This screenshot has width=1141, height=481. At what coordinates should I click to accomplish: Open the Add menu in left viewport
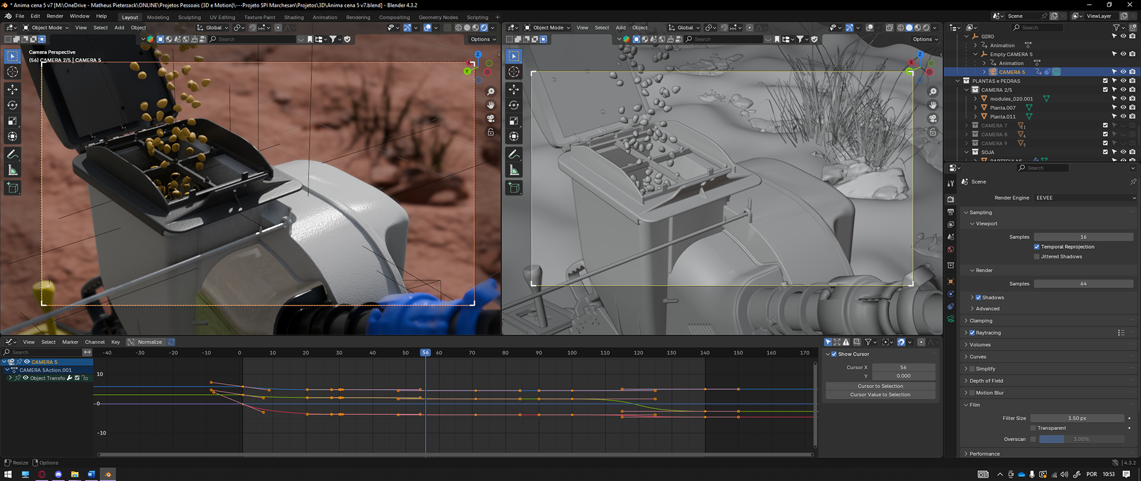(x=119, y=27)
